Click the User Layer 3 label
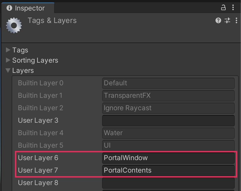This screenshot has width=241, height=191. (x=38, y=120)
